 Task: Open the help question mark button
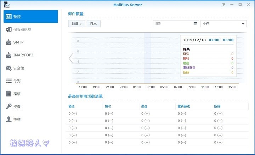pyautogui.click(x=223, y=5)
